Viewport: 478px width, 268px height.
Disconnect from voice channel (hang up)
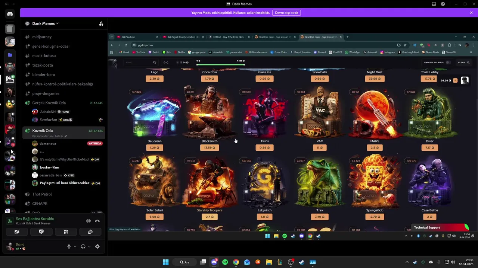tap(97, 221)
